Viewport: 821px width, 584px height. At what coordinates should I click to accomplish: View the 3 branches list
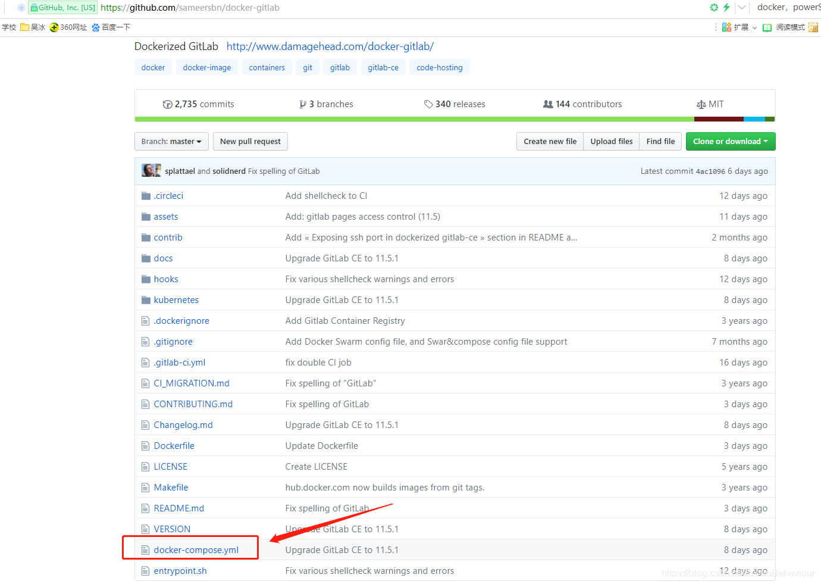pos(326,104)
